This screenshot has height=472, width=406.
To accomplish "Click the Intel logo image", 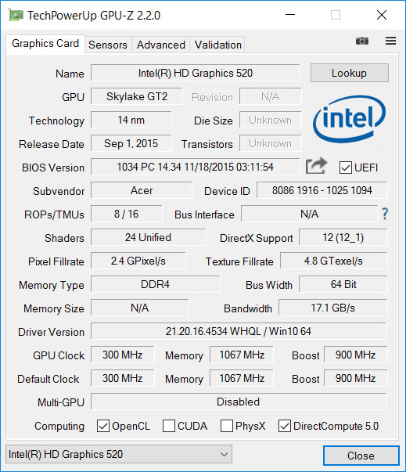I will coord(349,119).
